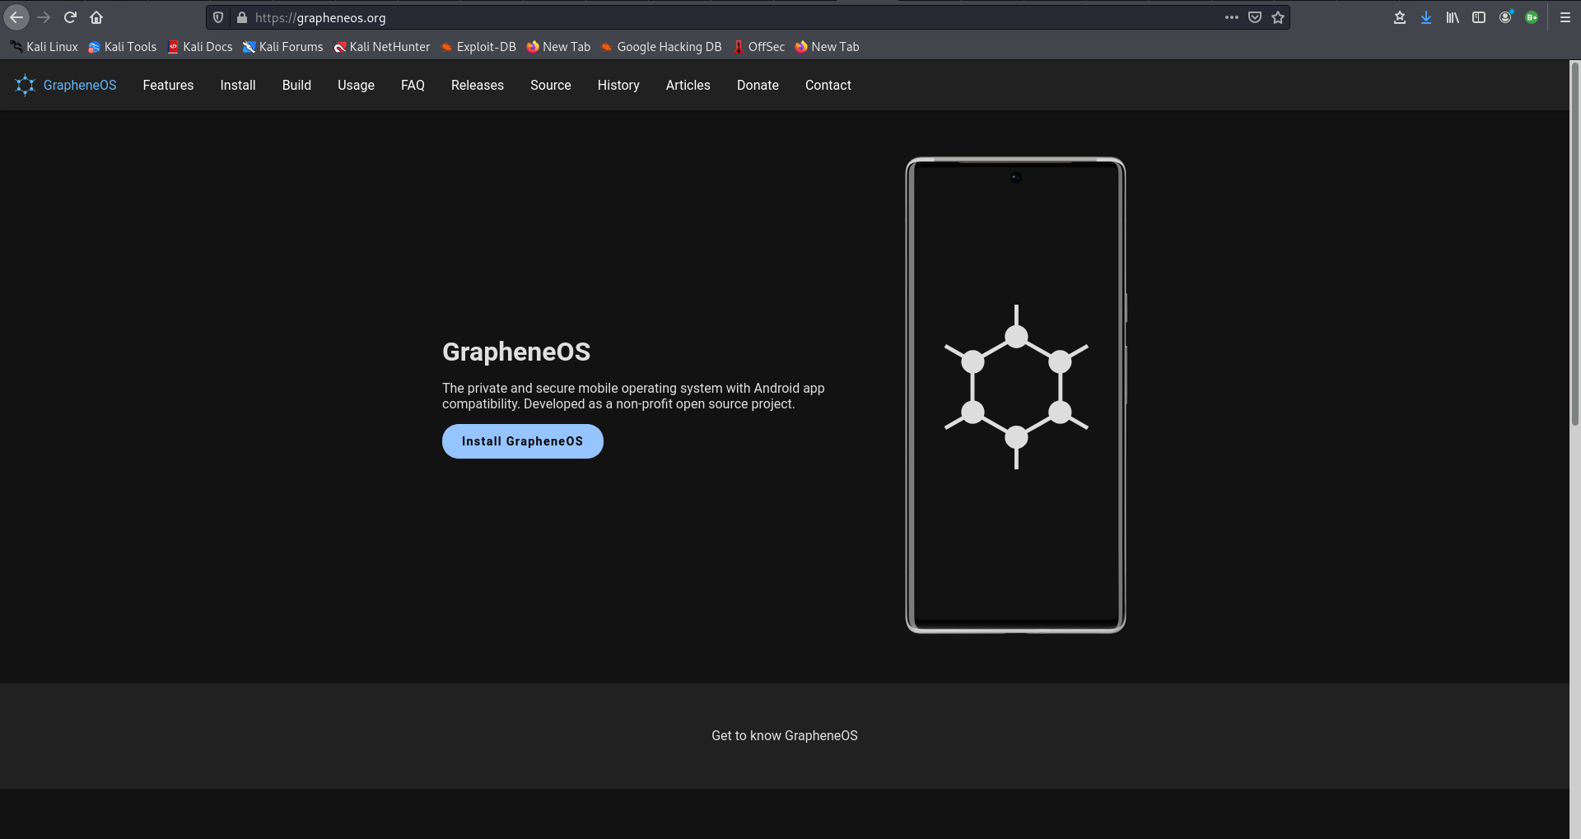Open the Kali Tools bookmark

122,47
